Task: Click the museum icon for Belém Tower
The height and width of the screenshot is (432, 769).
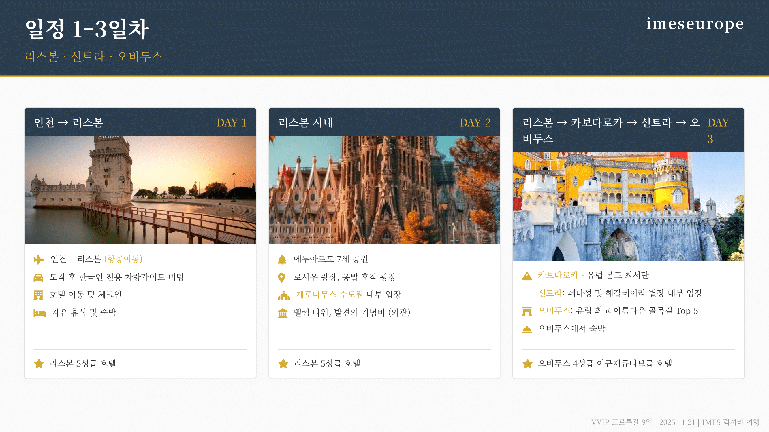Action: tap(283, 313)
